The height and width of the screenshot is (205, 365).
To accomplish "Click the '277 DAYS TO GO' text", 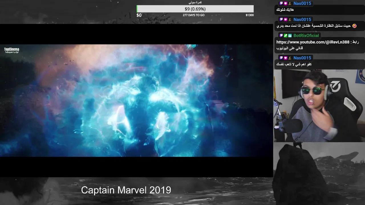I will (x=194, y=15).
